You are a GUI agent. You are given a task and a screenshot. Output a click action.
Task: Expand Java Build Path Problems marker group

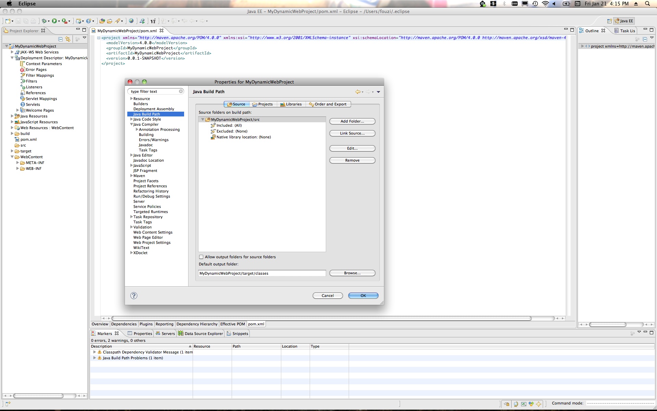coord(95,358)
